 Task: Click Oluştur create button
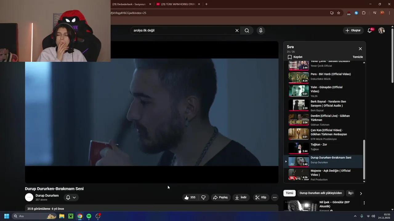point(353,30)
